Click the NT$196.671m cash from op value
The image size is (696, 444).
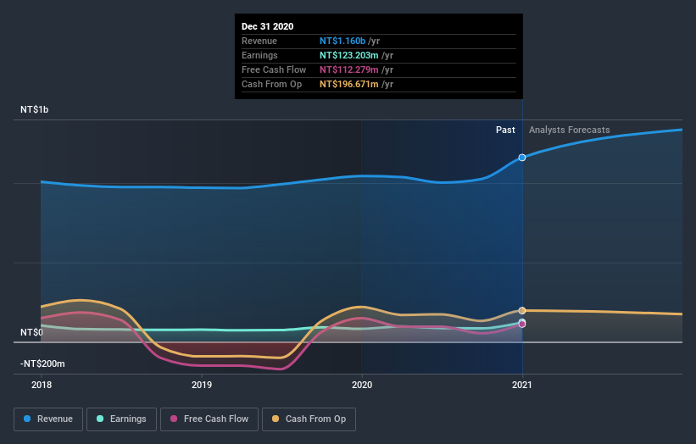pyautogui.click(x=349, y=84)
